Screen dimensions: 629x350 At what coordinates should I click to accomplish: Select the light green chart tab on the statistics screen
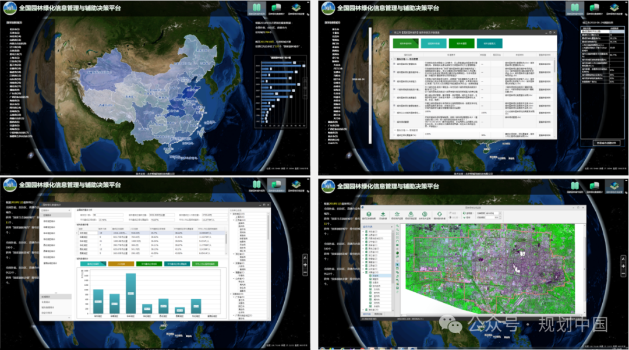click(205, 264)
